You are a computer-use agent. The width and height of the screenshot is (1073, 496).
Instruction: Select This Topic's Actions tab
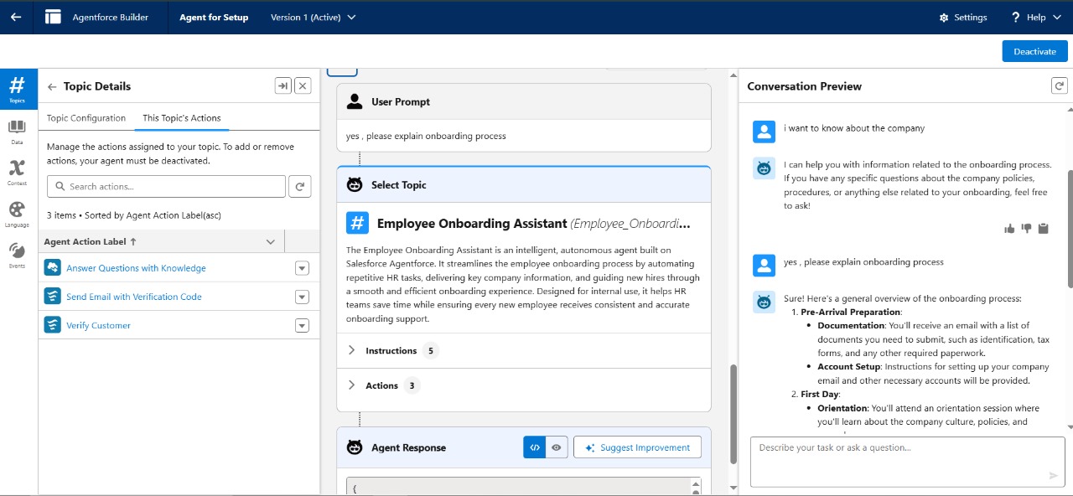click(182, 118)
